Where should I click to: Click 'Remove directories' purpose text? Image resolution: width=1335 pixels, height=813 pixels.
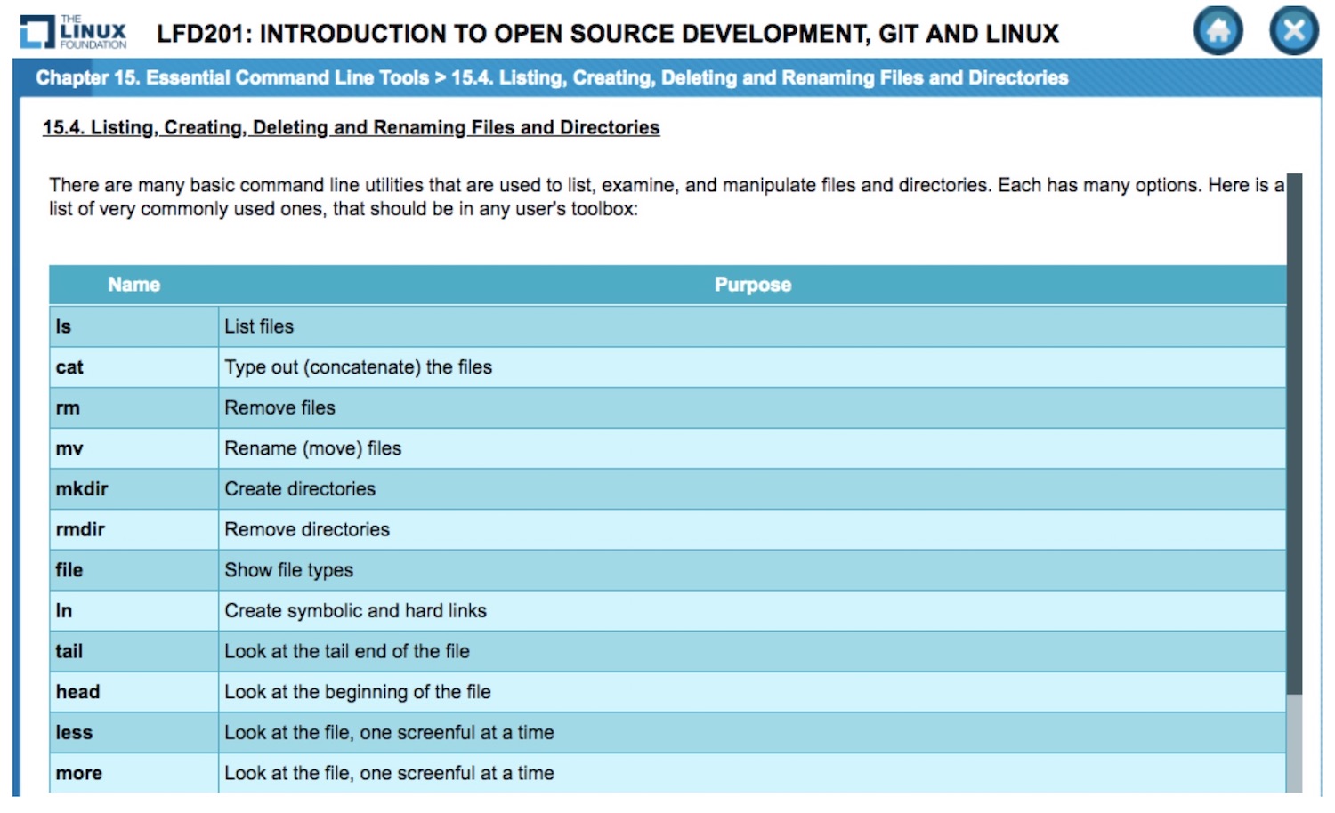[x=307, y=530]
